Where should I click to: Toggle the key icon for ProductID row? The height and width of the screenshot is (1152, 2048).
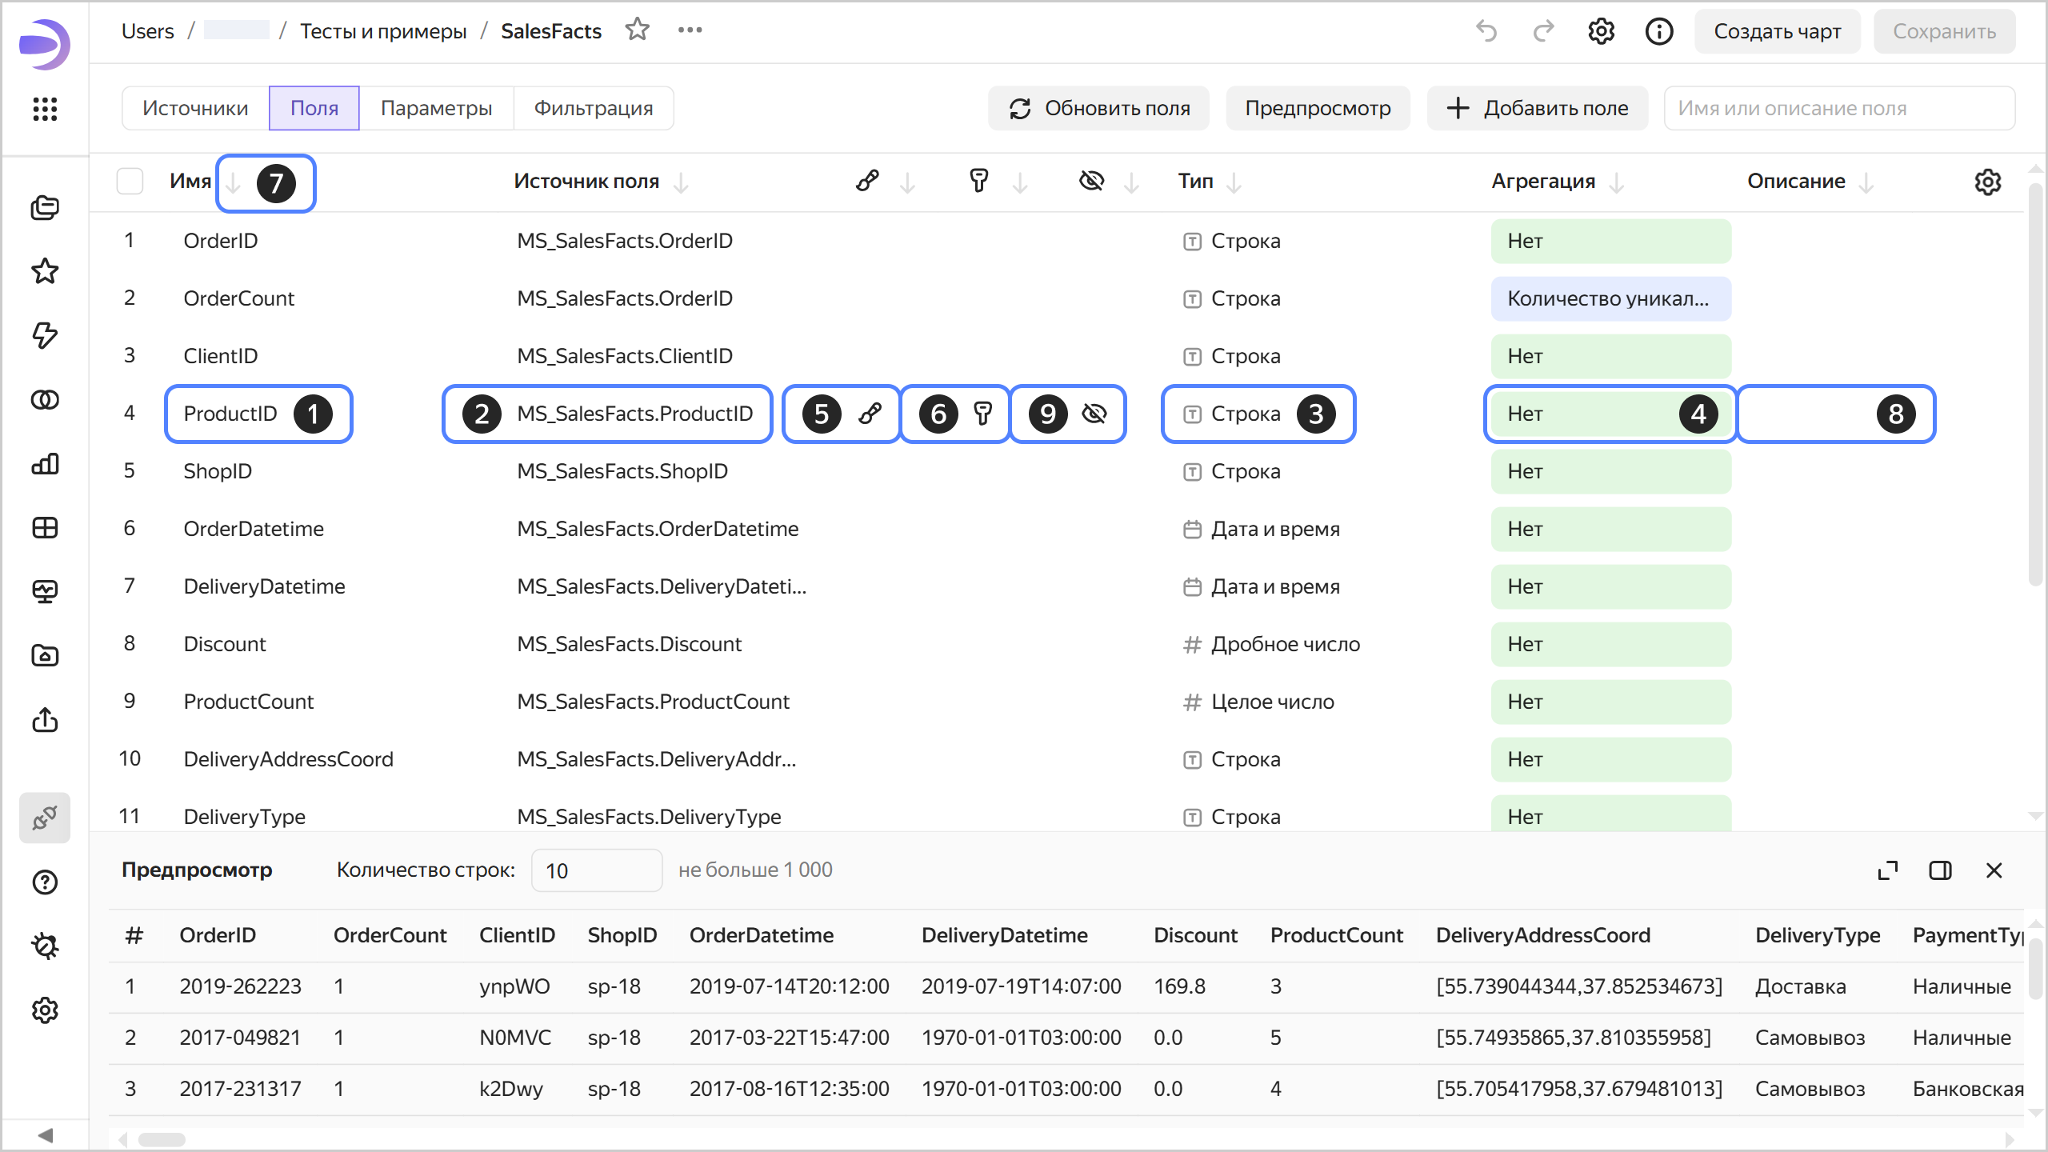[x=982, y=414]
